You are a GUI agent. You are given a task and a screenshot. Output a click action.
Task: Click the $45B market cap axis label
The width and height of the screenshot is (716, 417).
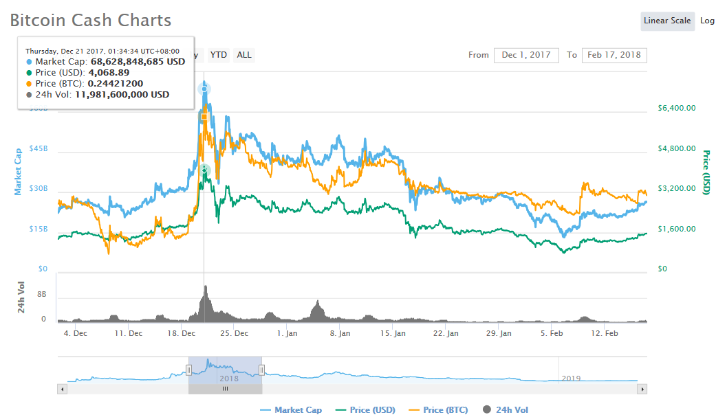tap(39, 149)
